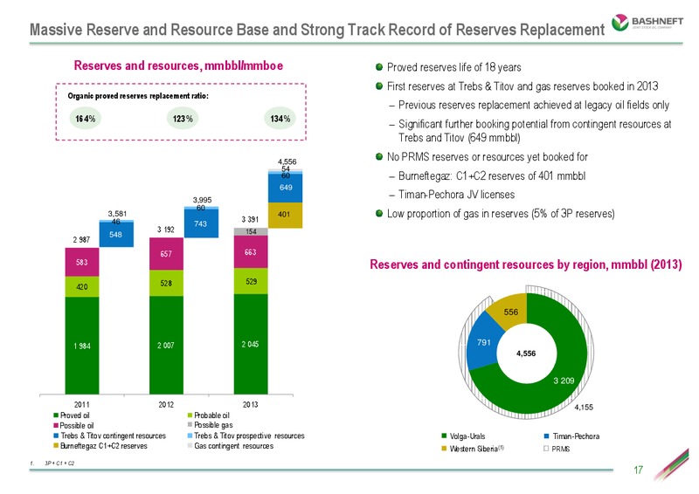
Task: Select the 1 984 proved oil bar segment
Action: (x=82, y=346)
